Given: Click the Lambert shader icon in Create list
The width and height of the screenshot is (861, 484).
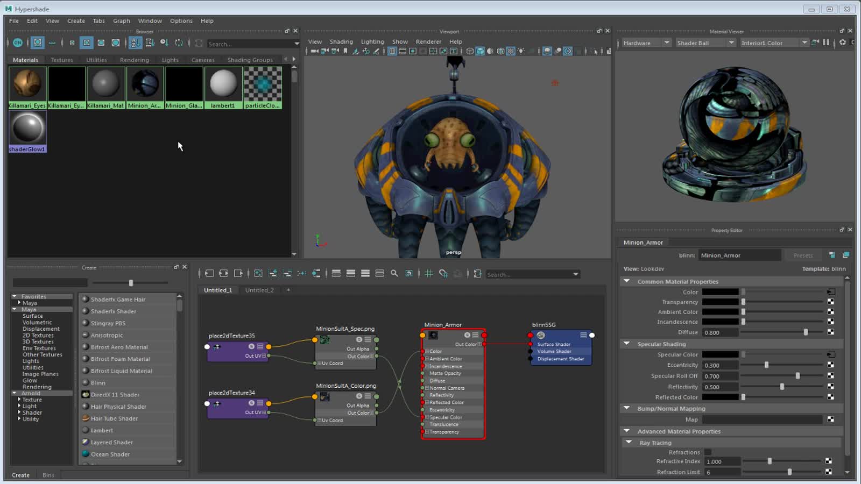Looking at the screenshot, I should pyautogui.click(x=85, y=430).
